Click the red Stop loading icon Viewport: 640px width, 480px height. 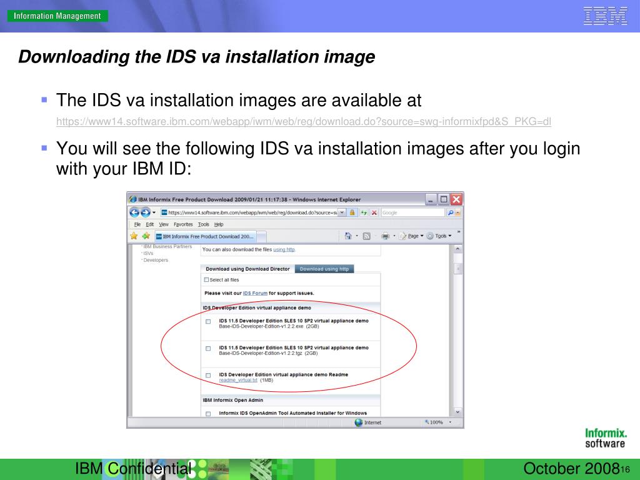coord(374,212)
